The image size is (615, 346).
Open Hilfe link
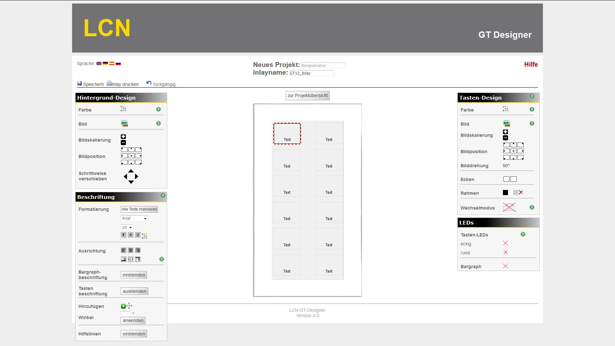[x=531, y=64]
